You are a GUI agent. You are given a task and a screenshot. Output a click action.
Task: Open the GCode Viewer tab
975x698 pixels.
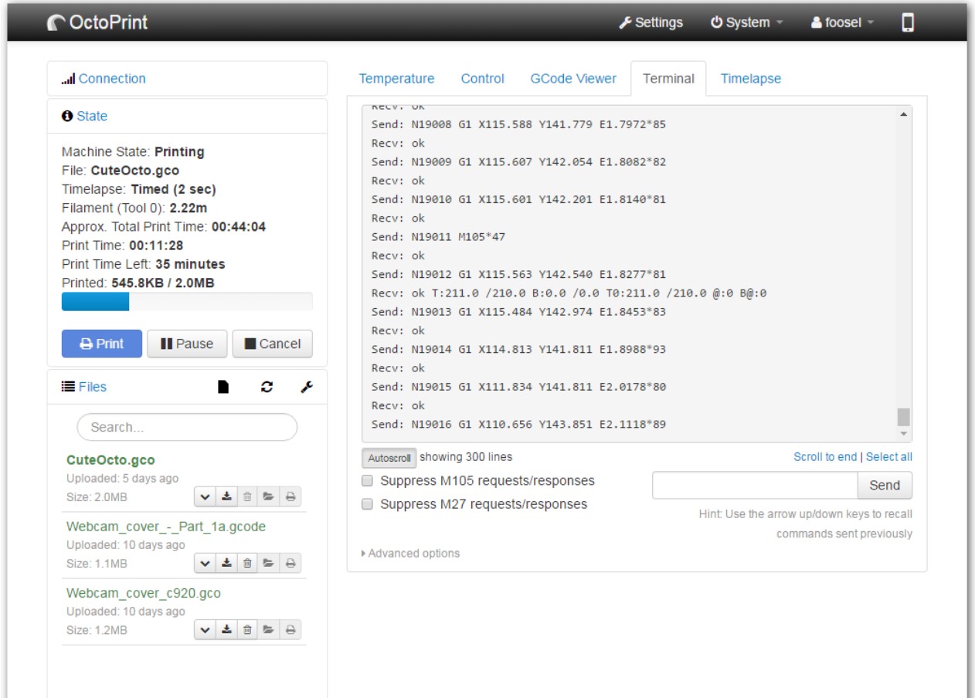click(573, 78)
